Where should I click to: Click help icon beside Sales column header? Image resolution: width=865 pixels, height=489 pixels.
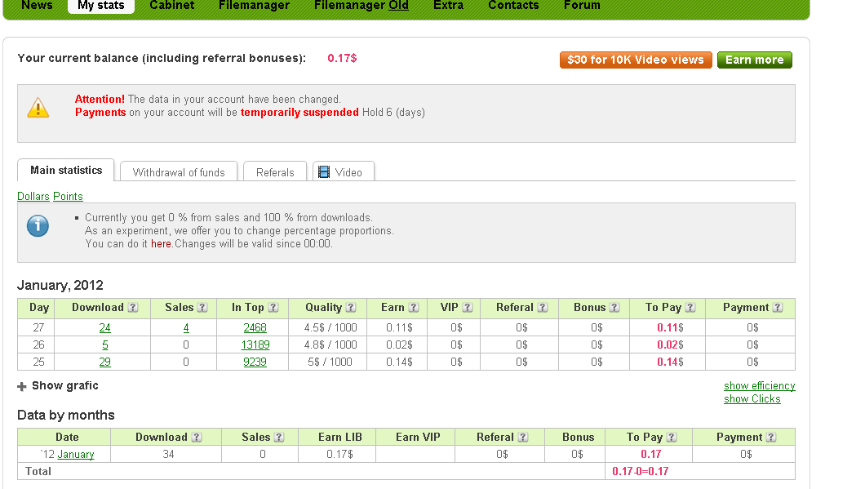click(202, 308)
